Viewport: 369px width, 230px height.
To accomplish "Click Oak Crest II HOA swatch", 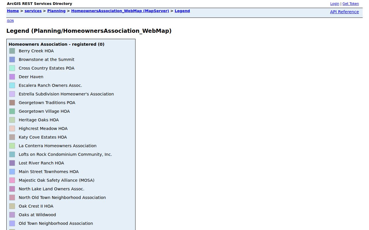I will click(x=12, y=206).
